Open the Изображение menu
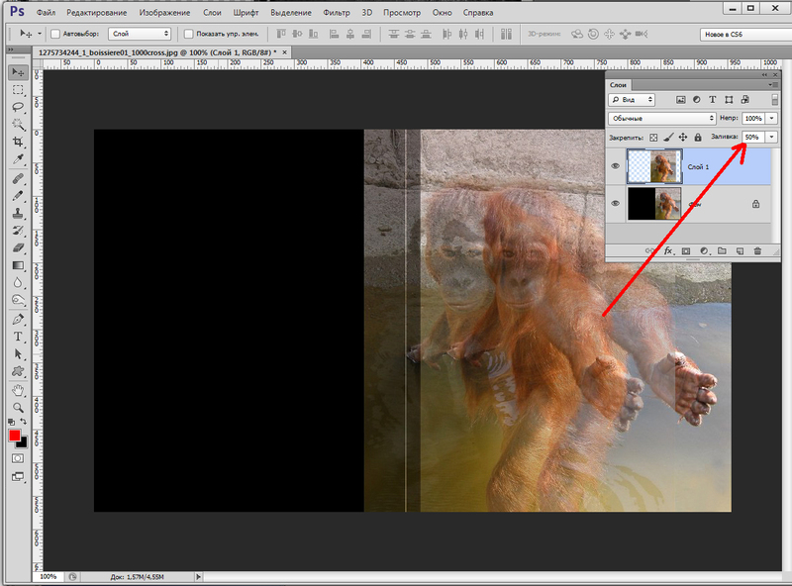This screenshot has height=586, width=792. coord(164,13)
